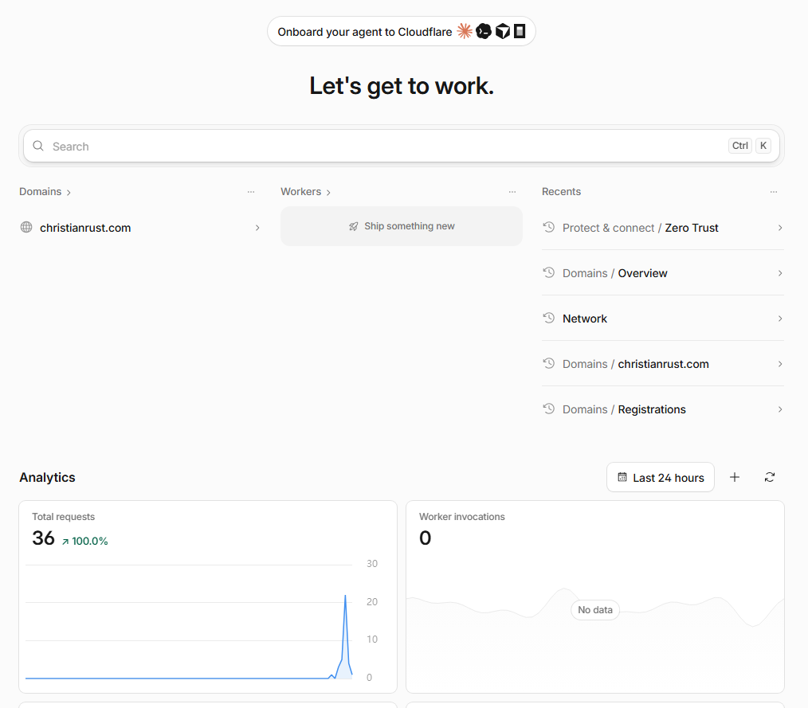Click chevron on Zero Trust recent row
The width and height of the screenshot is (808, 708).
click(779, 228)
